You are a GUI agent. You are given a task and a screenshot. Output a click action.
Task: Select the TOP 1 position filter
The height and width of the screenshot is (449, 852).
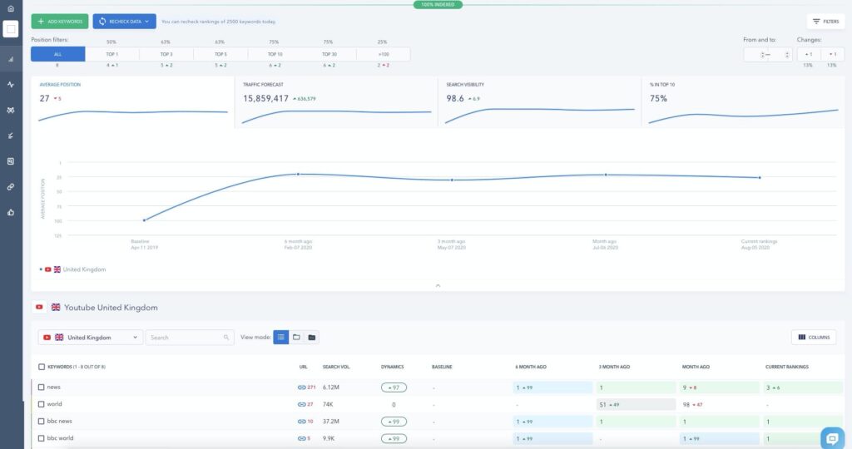click(x=112, y=54)
